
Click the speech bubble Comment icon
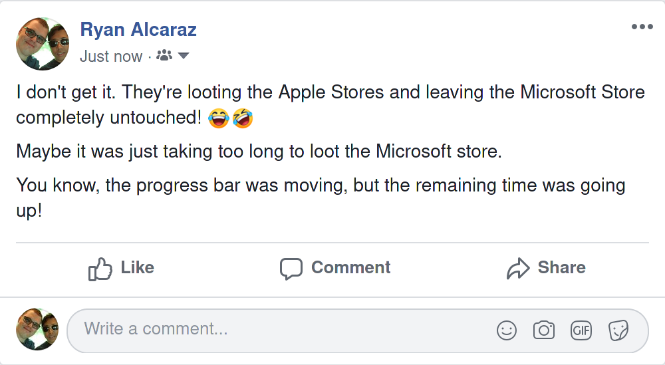click(x=291, y=268)
